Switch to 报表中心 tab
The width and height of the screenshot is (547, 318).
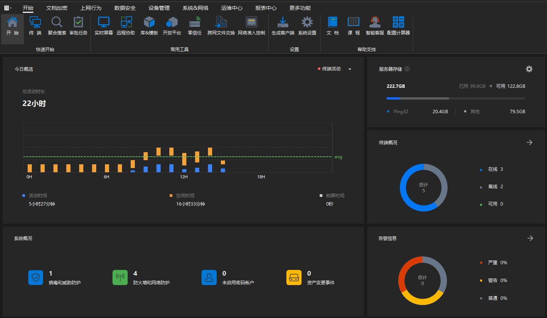tap(266, 8)
